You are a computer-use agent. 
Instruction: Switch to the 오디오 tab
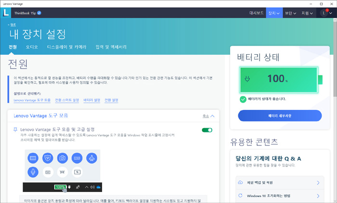[32, 47]
